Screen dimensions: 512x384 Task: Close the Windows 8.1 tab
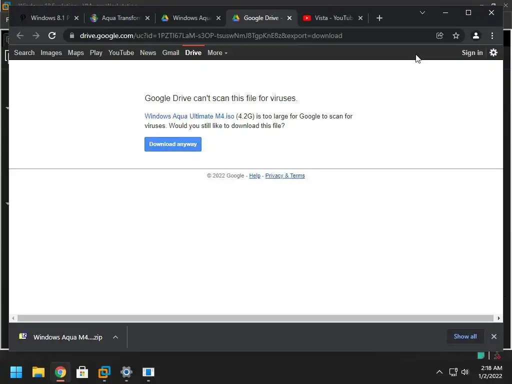coord(76,18)
